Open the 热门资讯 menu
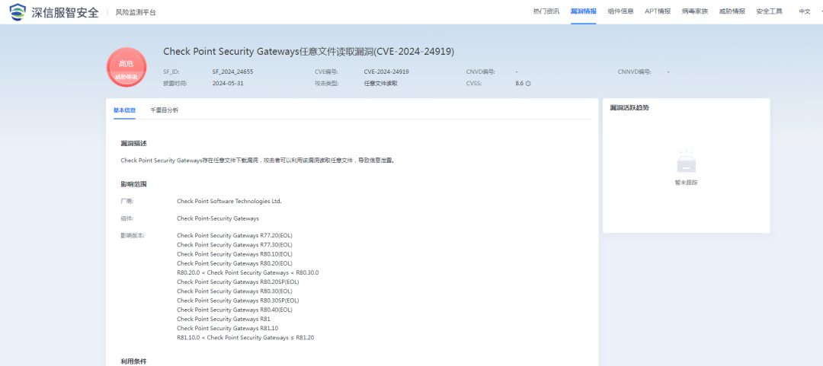Image resolution: width=823 pixels, height=366 pixels. click(546, 11)
